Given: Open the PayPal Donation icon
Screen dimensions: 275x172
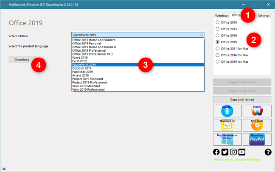Looking at the screenshot, I should 257,139.
